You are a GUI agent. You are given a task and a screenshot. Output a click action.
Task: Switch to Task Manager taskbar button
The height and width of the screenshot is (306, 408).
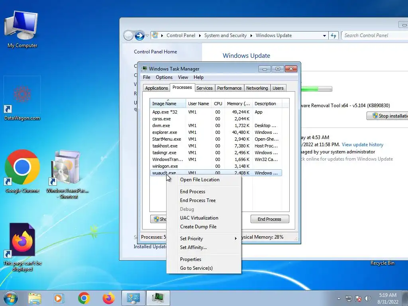pos(158,298)
